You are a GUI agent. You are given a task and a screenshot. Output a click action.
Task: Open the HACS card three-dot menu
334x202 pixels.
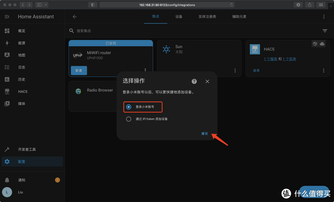tap(323, 70)
